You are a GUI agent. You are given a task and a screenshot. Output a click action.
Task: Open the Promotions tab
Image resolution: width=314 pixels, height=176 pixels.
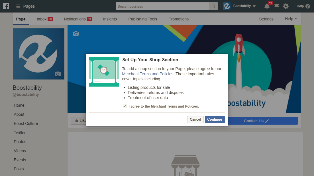click(x=179, y=19)
